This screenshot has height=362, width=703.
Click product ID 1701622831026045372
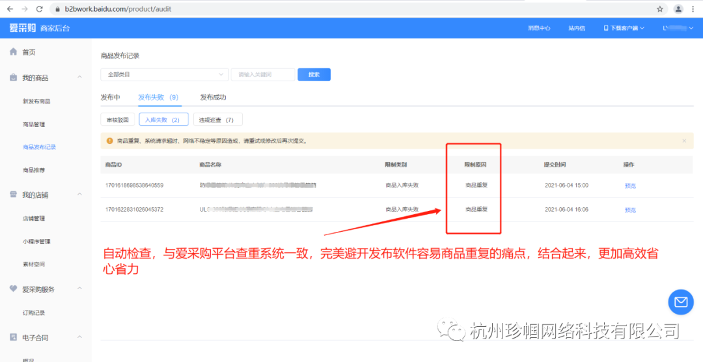134,209
